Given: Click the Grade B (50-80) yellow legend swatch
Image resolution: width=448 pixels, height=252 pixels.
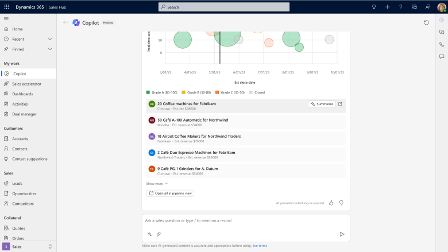Looking at the screenshot, I should point(183,92).
